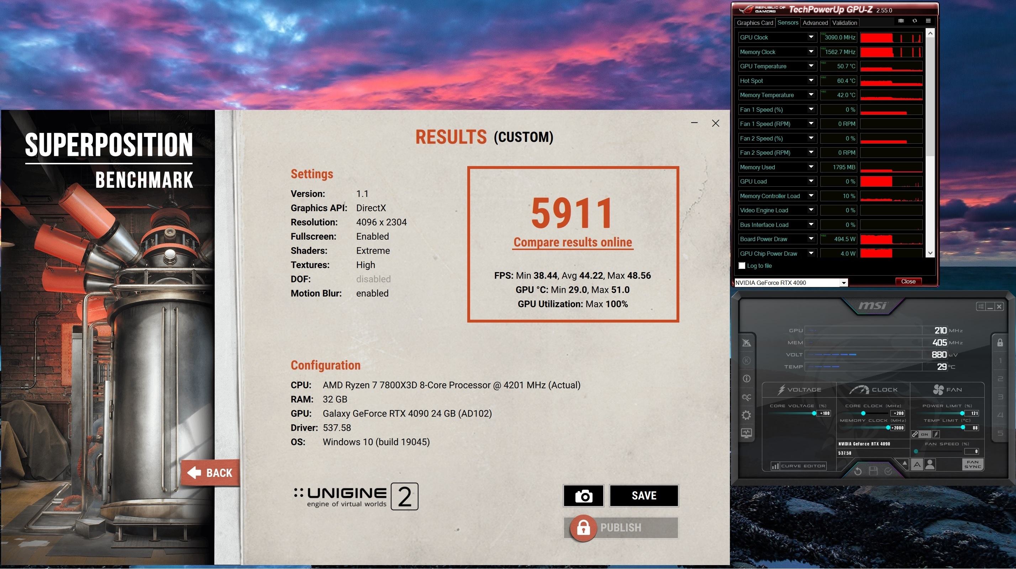Click the Kombustor K icon in Afterburner
Image resolution: width=1016 pixels, height=569 pixels.
point(747,361)
